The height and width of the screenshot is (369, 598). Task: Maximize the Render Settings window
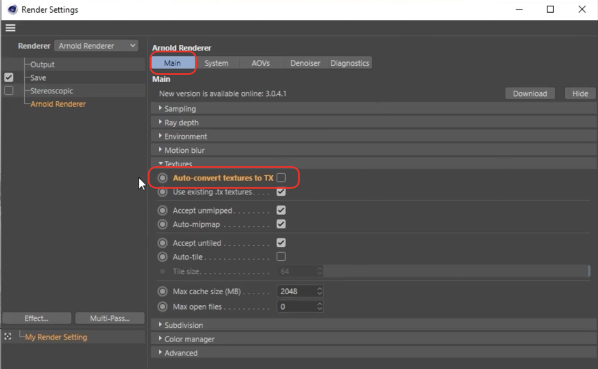[x=550, y=9]
